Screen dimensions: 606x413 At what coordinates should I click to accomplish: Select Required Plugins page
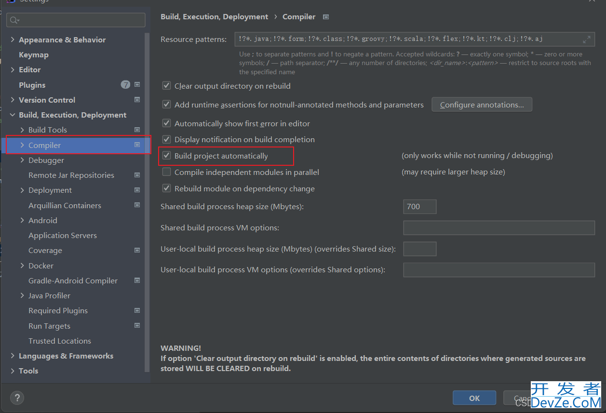click(58, 310)
